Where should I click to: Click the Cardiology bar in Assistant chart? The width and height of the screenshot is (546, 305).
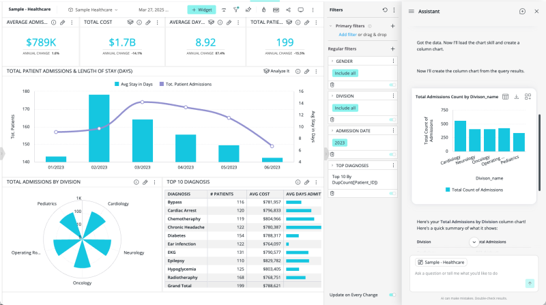(460, 136)
